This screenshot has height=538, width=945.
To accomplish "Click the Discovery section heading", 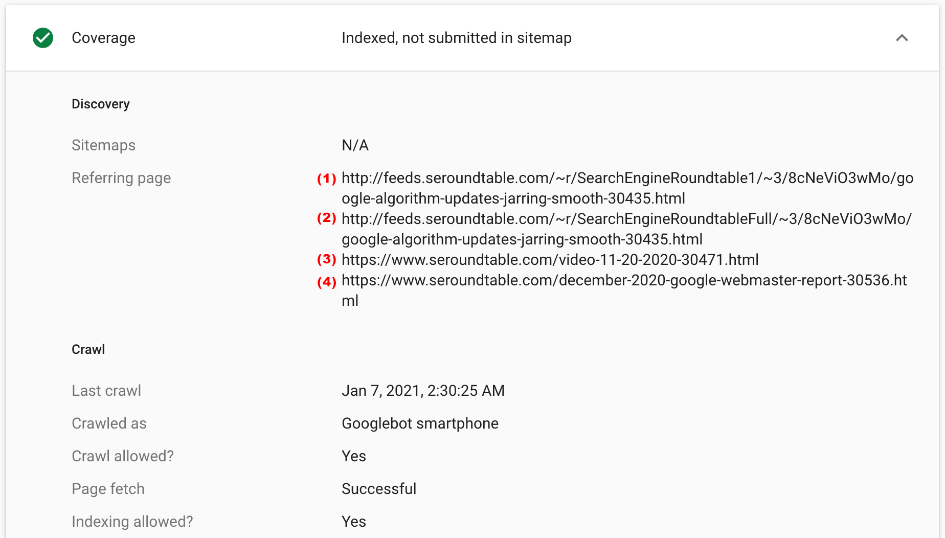I will pos(101,104).
